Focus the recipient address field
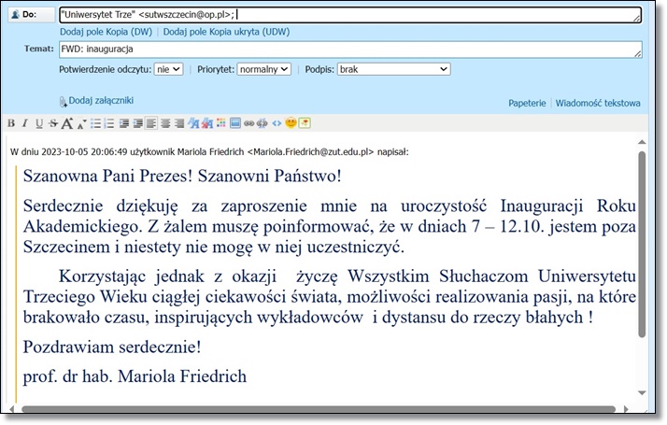 (350, 15)
